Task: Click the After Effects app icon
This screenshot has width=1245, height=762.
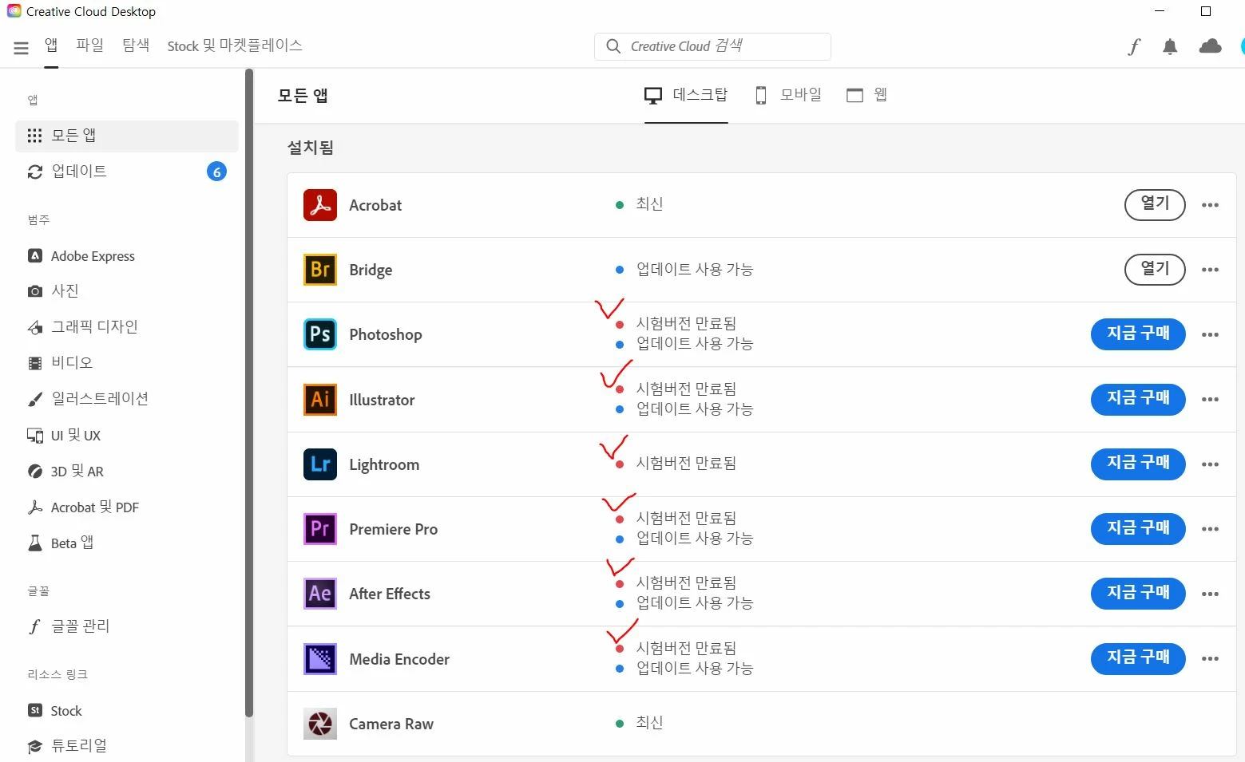Action: 320,594
